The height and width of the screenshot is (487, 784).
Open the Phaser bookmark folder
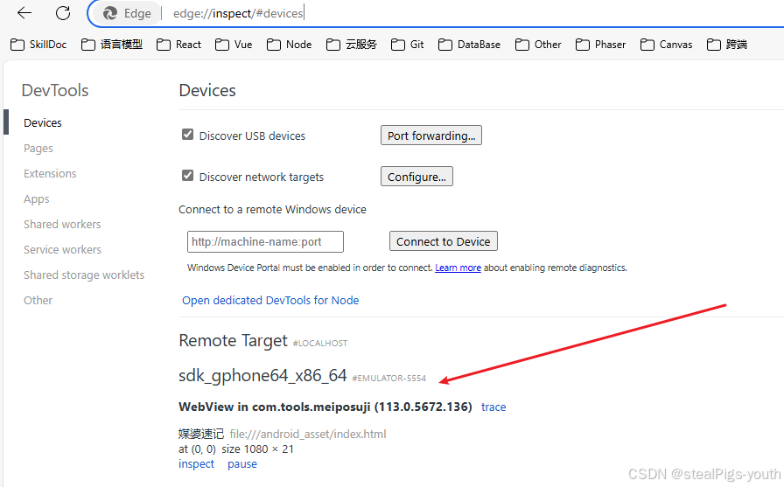click(x=600, y=45)
